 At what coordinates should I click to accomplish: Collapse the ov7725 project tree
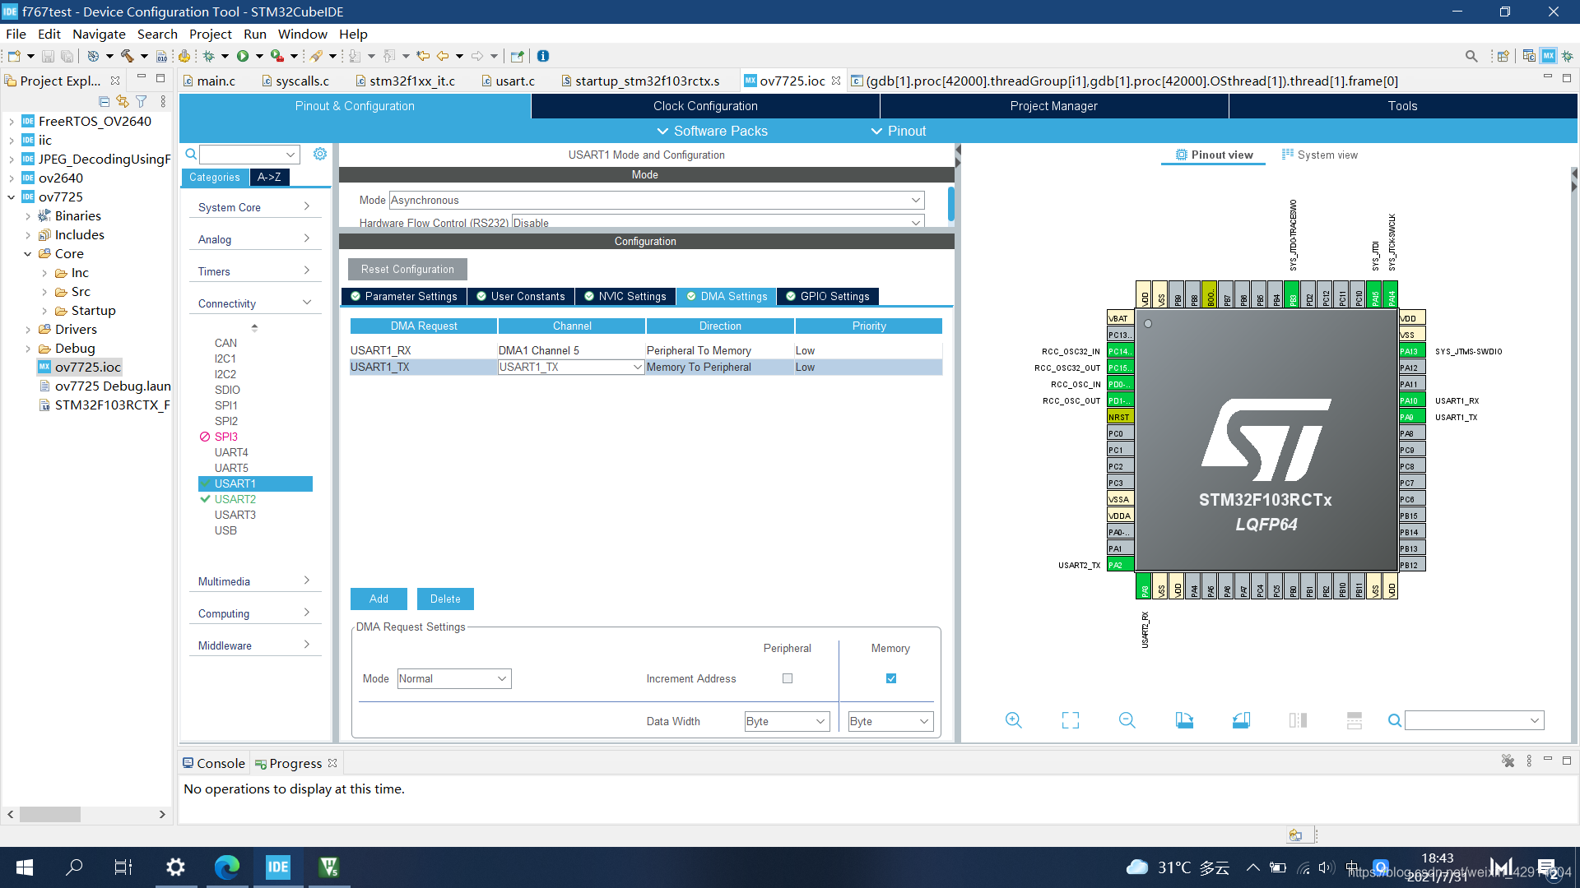point(12,197)
